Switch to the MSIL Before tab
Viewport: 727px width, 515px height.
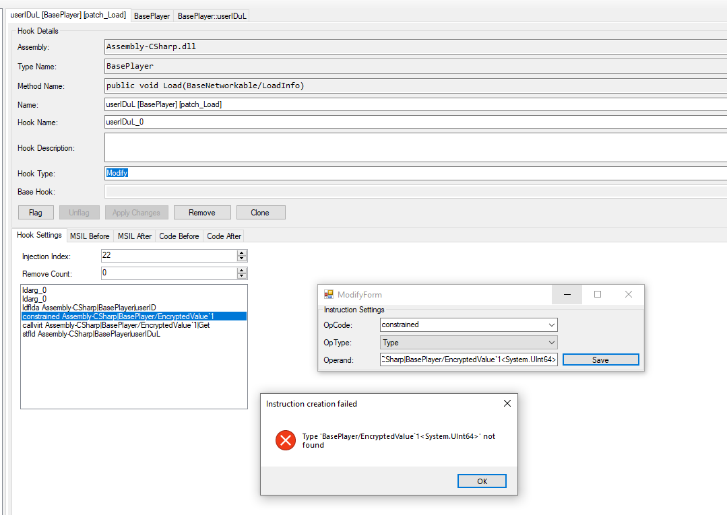(90, 236)
